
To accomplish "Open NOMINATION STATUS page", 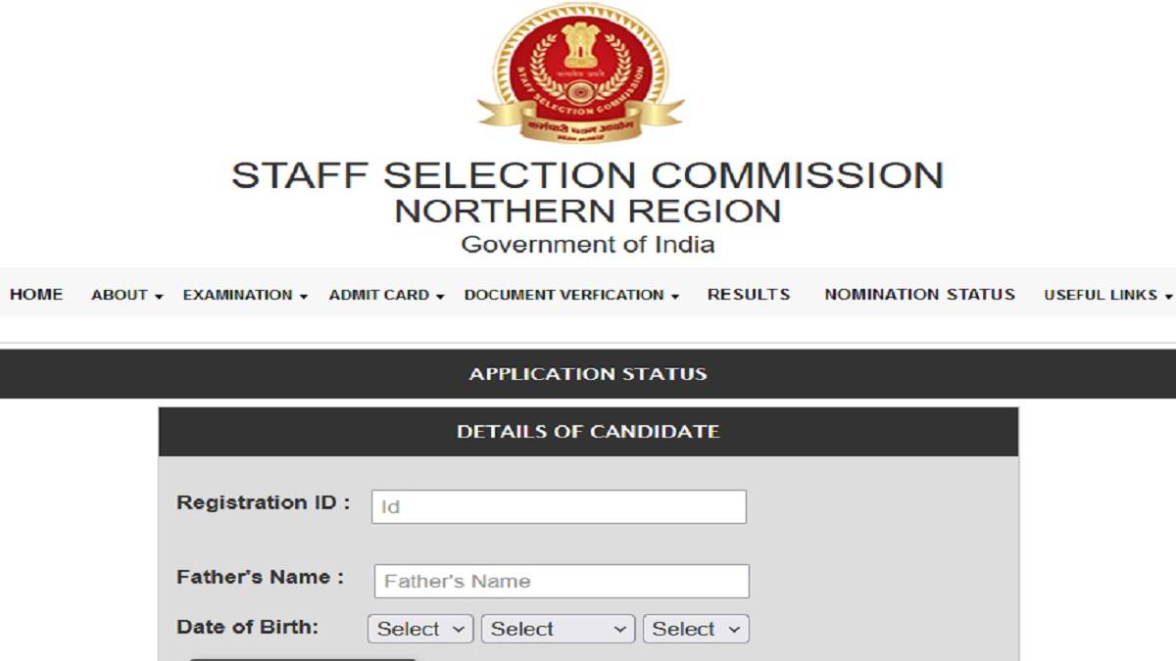I will 919,294.
